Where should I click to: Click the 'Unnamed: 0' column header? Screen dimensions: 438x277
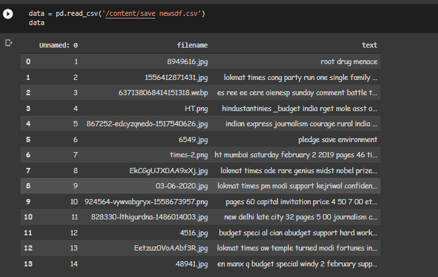click(x=58, y=45)
